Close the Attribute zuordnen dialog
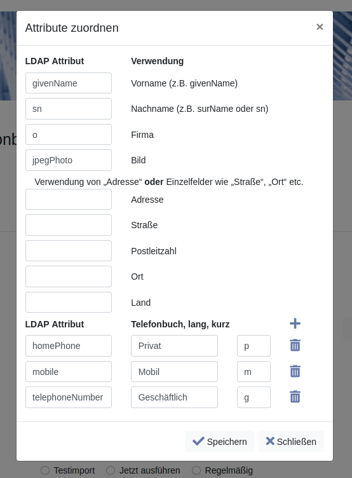352x478 pixels. (320, 27)
